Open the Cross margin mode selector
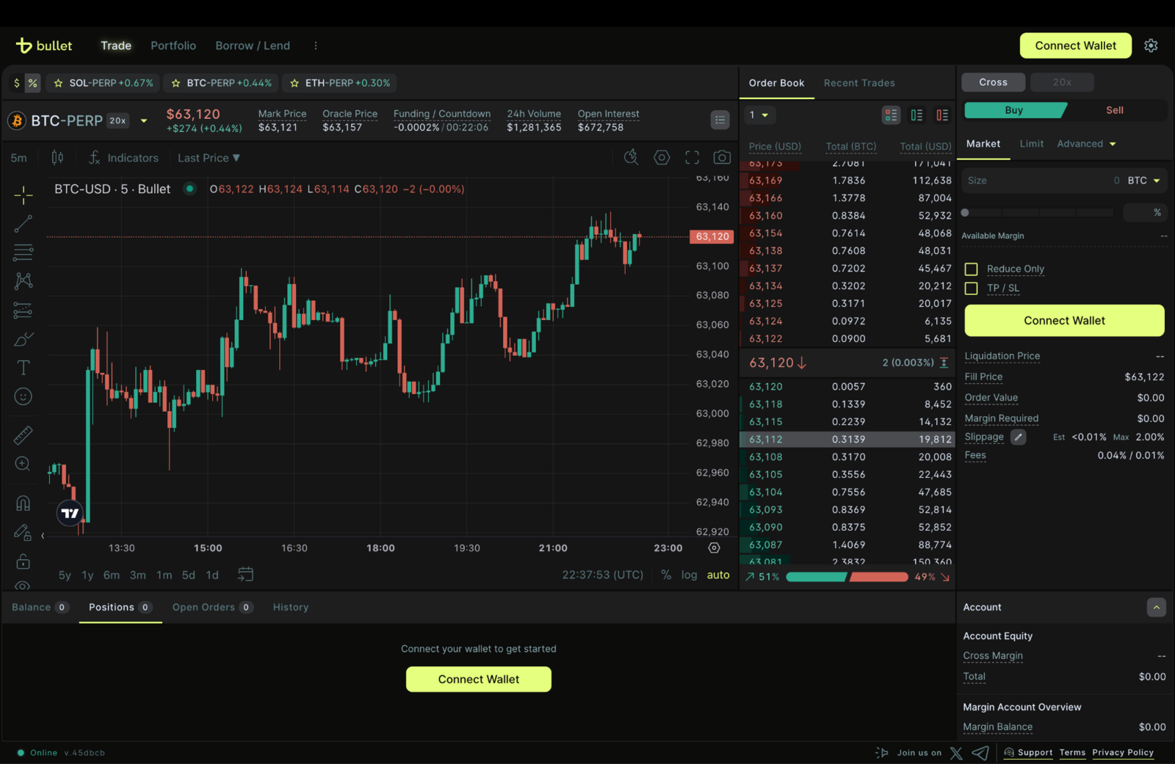The image size is (1175, 764). coord(993,82)
